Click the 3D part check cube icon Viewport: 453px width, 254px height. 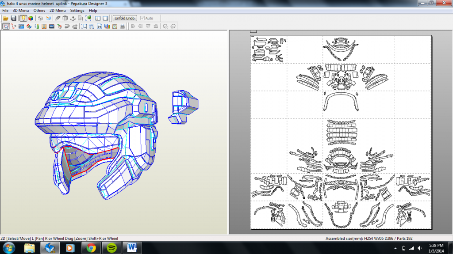[x=60, y=26]
